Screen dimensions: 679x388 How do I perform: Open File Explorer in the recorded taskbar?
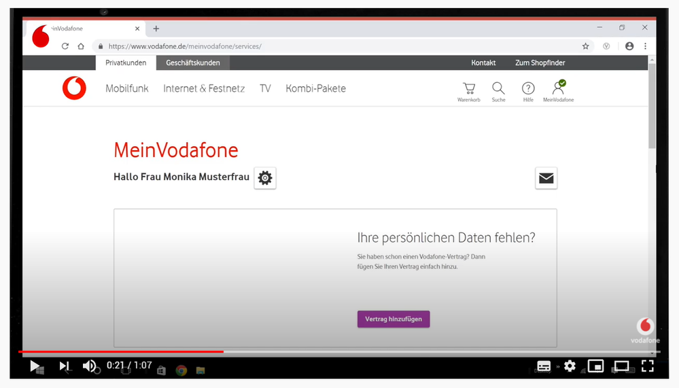200,370
